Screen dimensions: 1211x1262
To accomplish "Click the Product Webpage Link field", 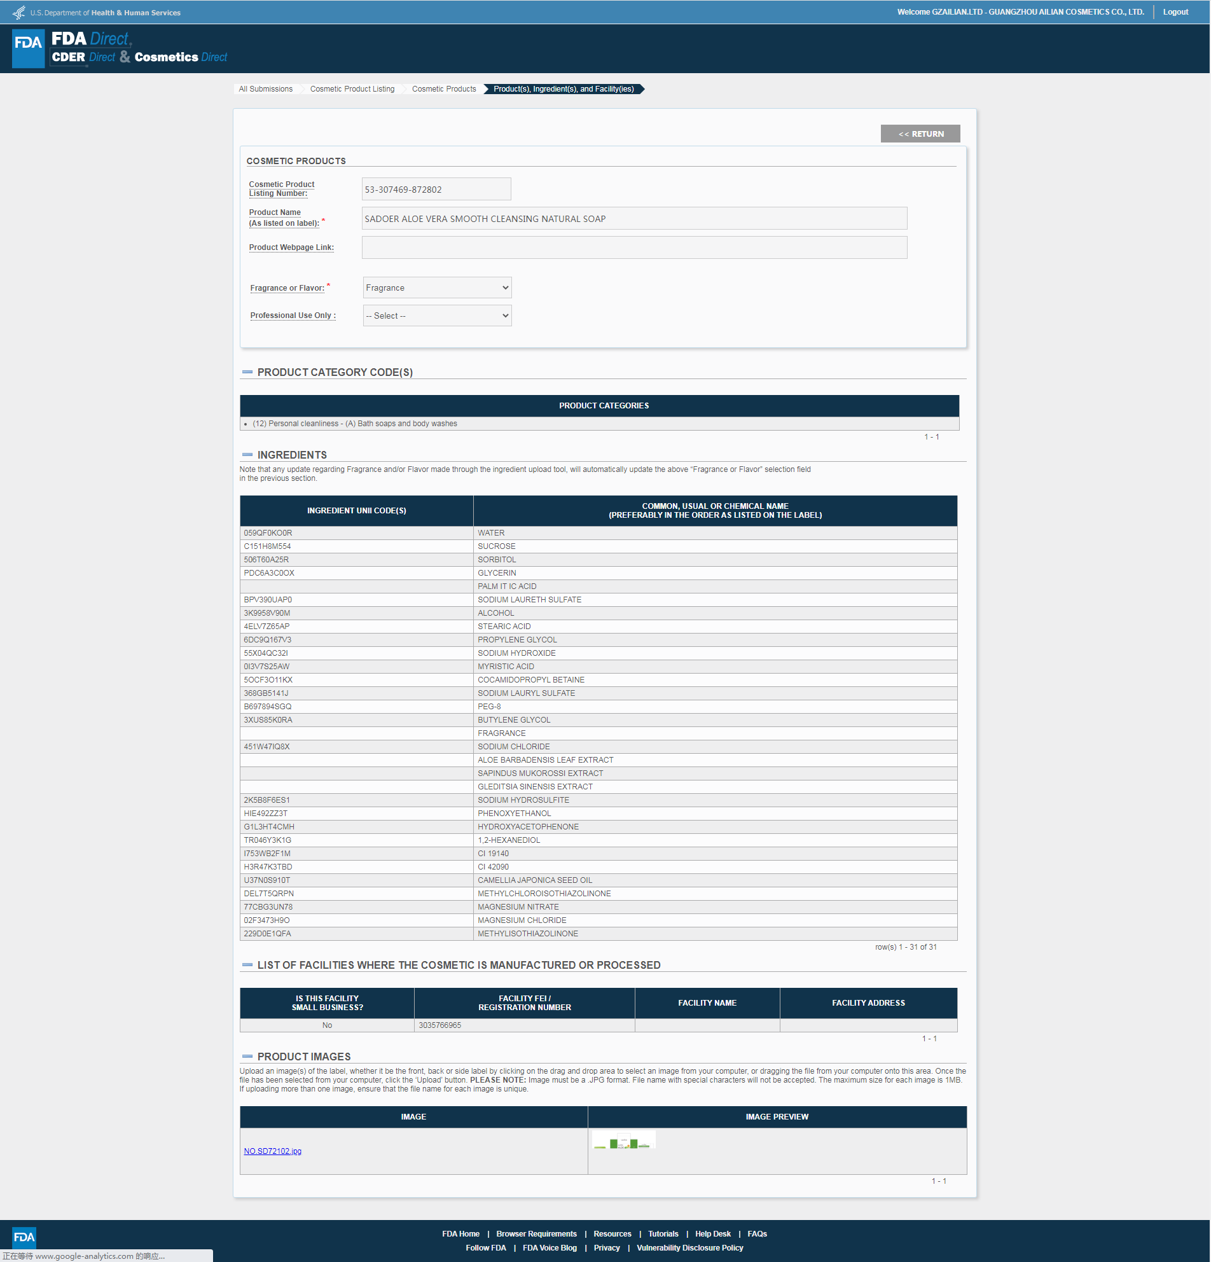I will [633, 247].
